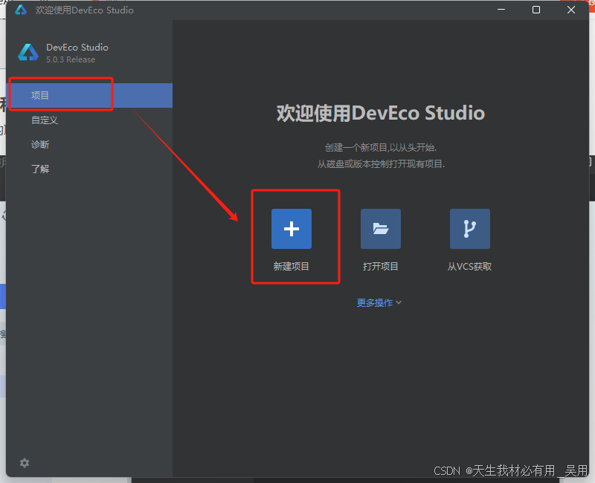Click the 欢迎使用DevEco Studio heading
Screen dimensions: 595x483
pos(381,113)
